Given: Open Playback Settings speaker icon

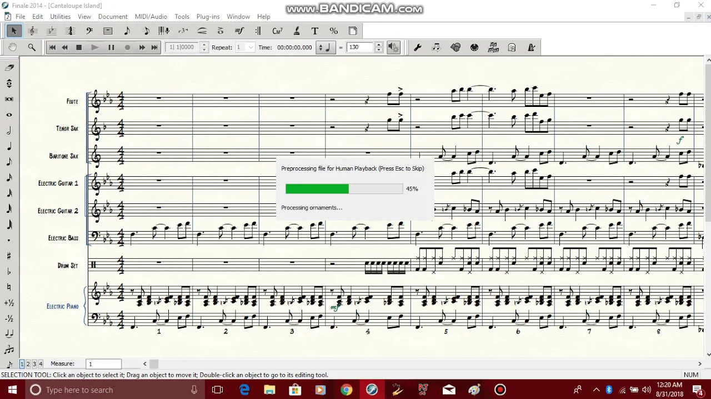Looking at the screenshot, I should click(393, 48).
